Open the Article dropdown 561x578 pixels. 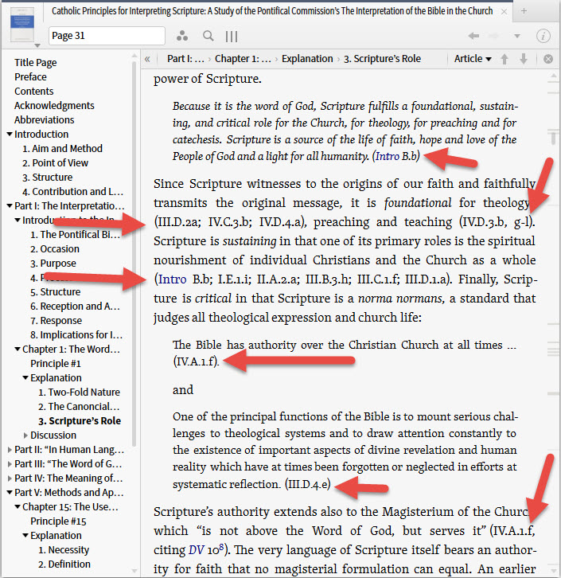[x=473, y=59]
